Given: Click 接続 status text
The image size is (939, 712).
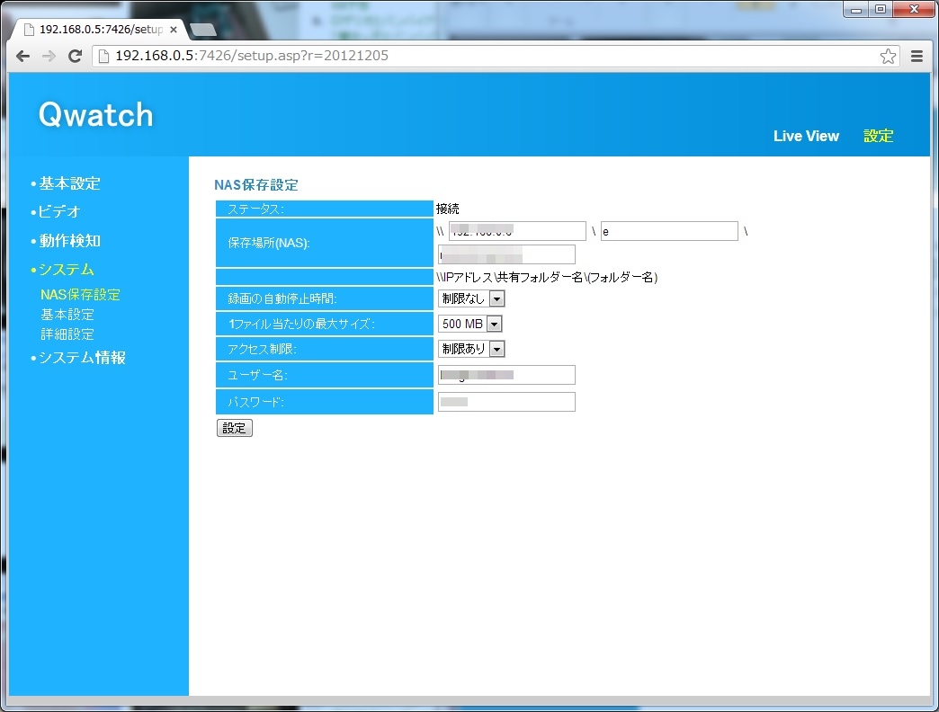Looking at the screenshot, I should click(x=447, y=209).
